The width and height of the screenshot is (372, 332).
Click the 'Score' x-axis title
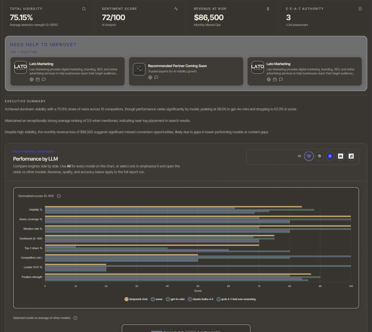click(x=198, y=291)
